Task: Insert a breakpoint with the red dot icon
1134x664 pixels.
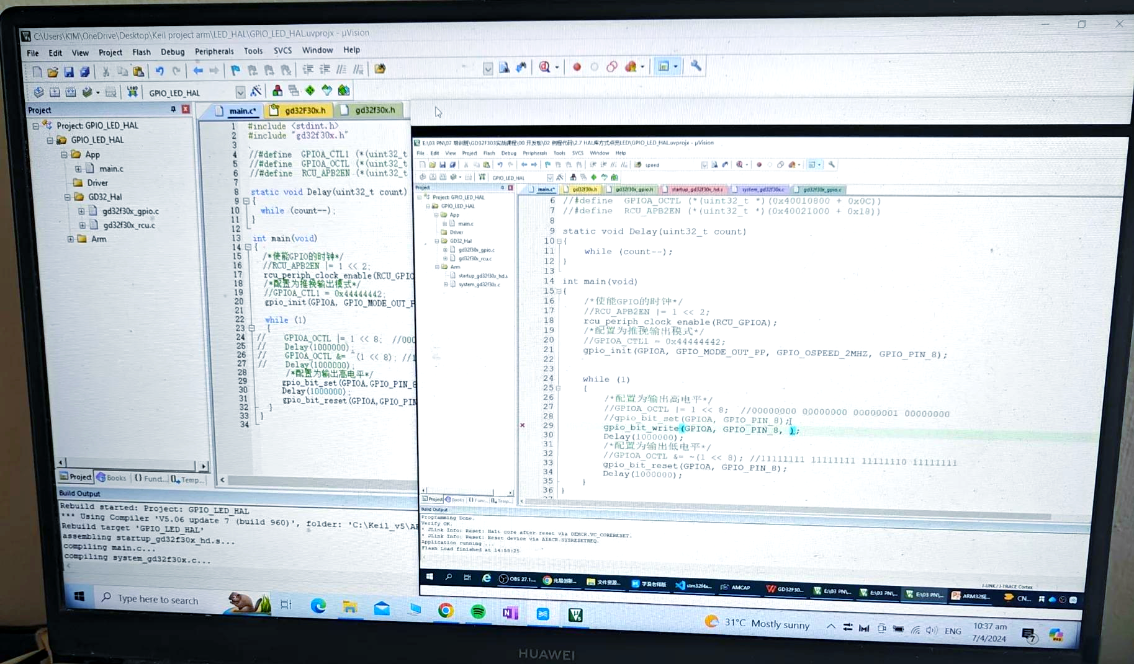Action: [577, 67]
